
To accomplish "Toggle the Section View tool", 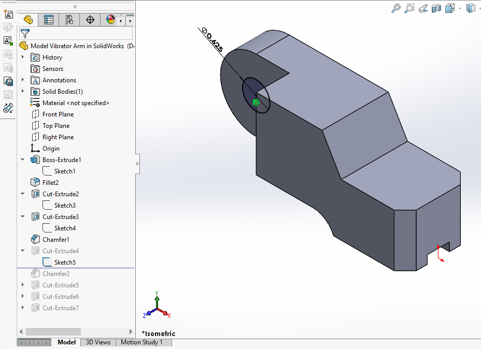I will (436, 8).
